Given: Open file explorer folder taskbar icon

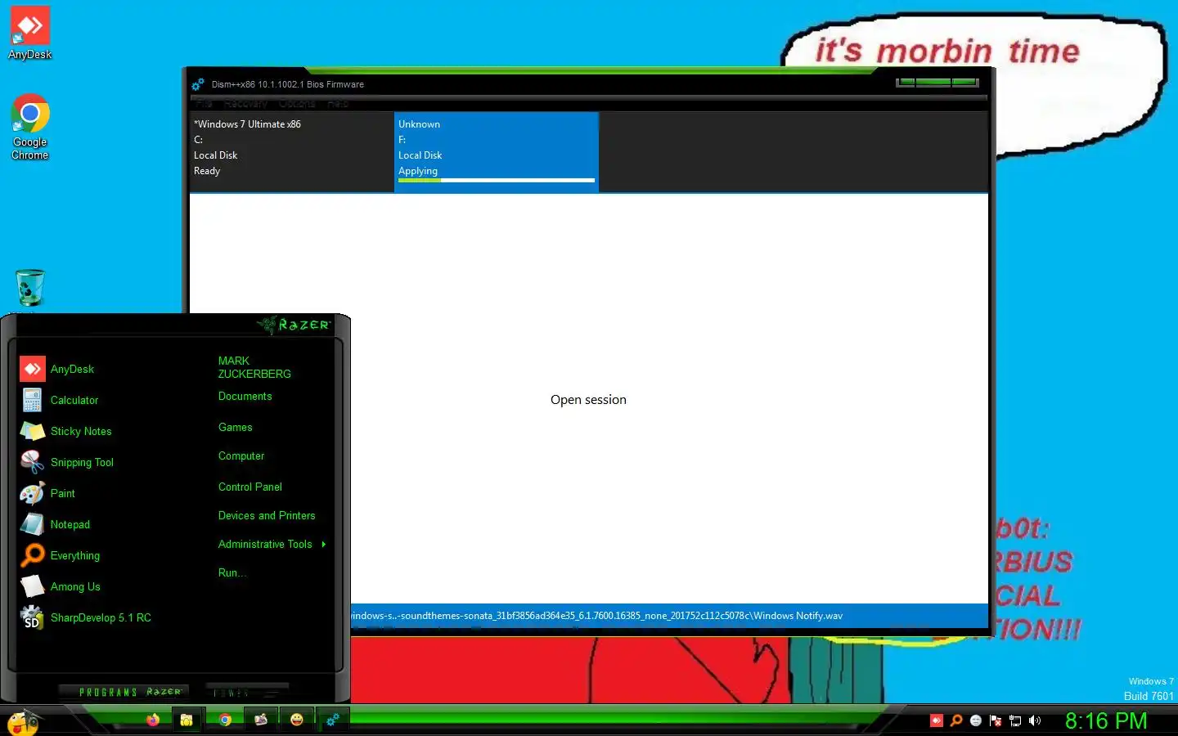Looking at the screenshot, I should [x=187, y=720].
